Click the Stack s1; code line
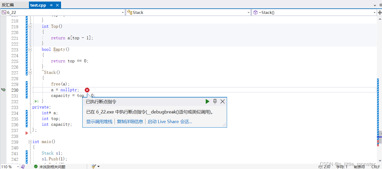 52,153
